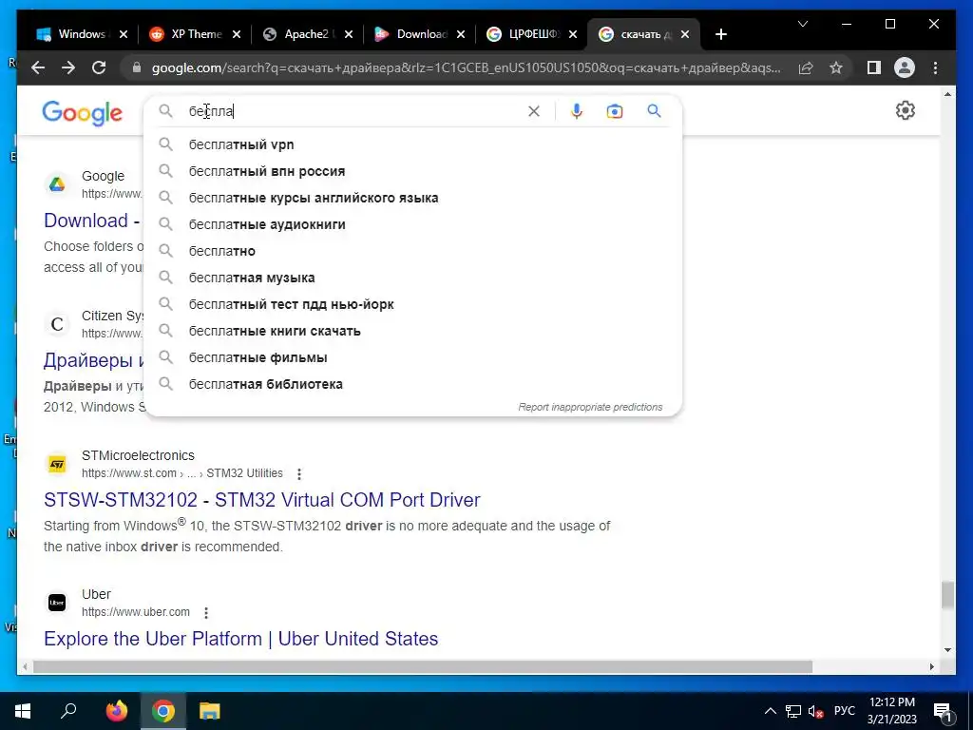
Task: Click the scroll-down arrow of the page
Action: [x=947, y=650]
